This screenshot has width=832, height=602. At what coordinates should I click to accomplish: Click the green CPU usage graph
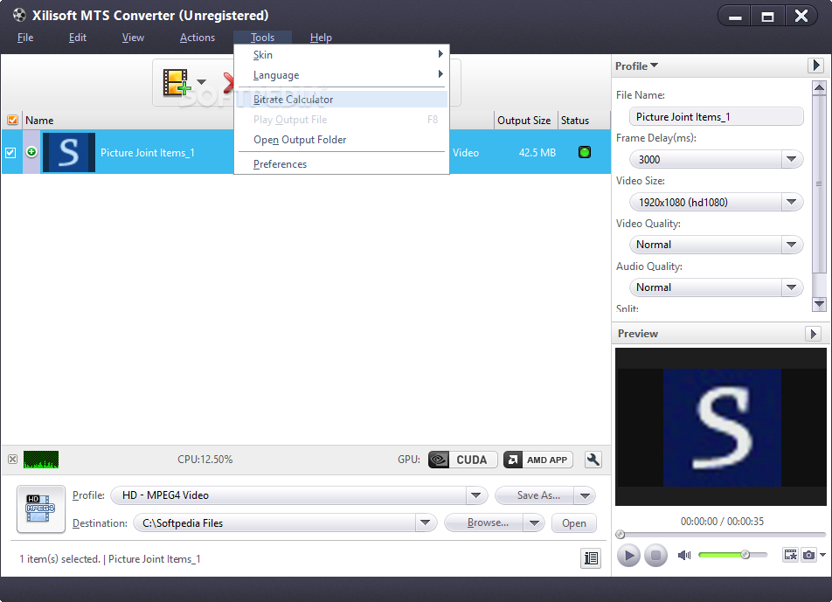coord(41,460)
